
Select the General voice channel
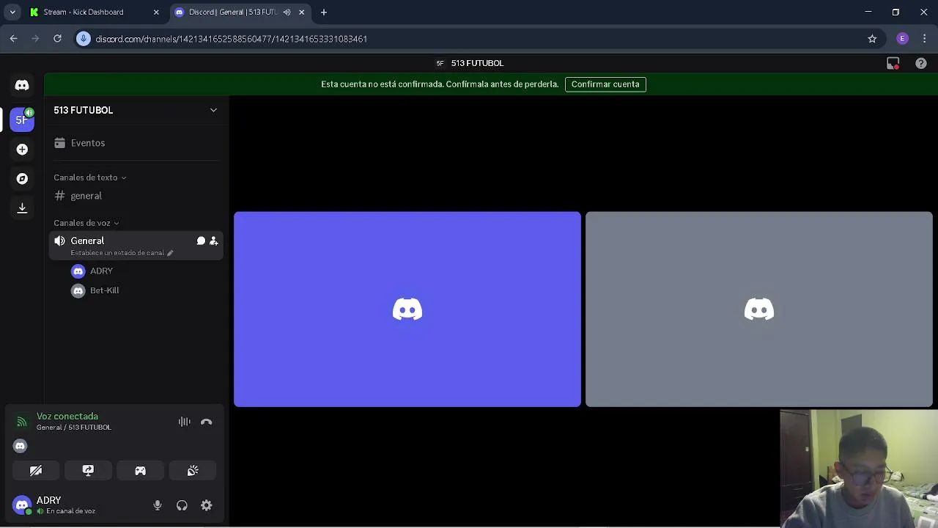136,246
